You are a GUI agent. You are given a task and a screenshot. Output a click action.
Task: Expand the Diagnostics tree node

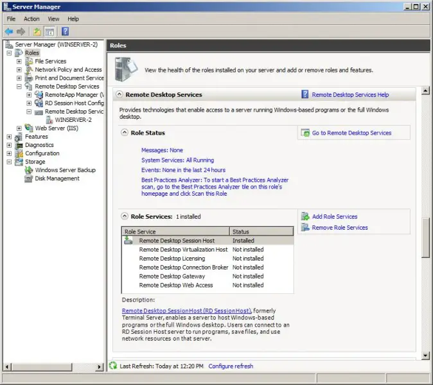[x=9, y=145]
